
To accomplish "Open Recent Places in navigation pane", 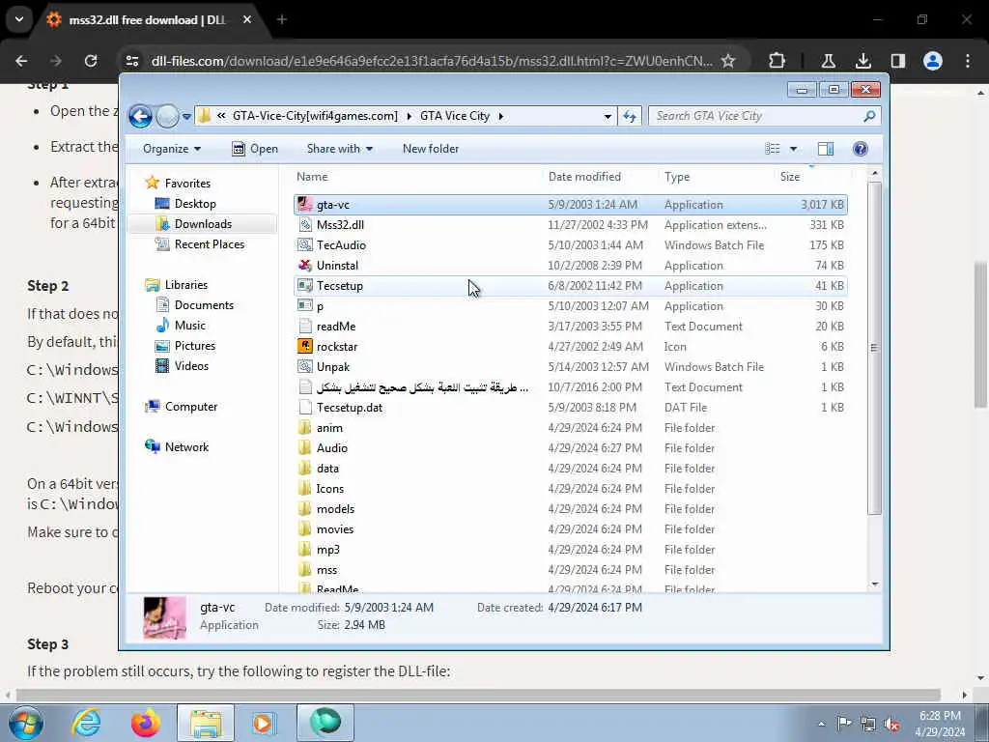I will 209,244.
